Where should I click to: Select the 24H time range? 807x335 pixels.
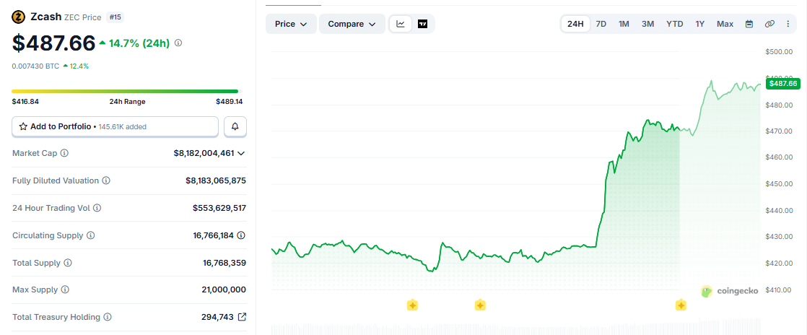(x=575, y=24)
